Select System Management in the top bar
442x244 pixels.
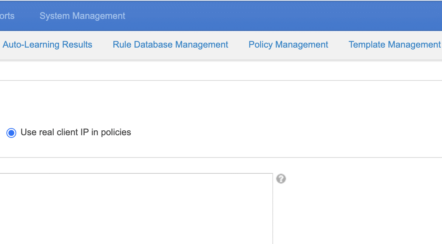[82, 16]
